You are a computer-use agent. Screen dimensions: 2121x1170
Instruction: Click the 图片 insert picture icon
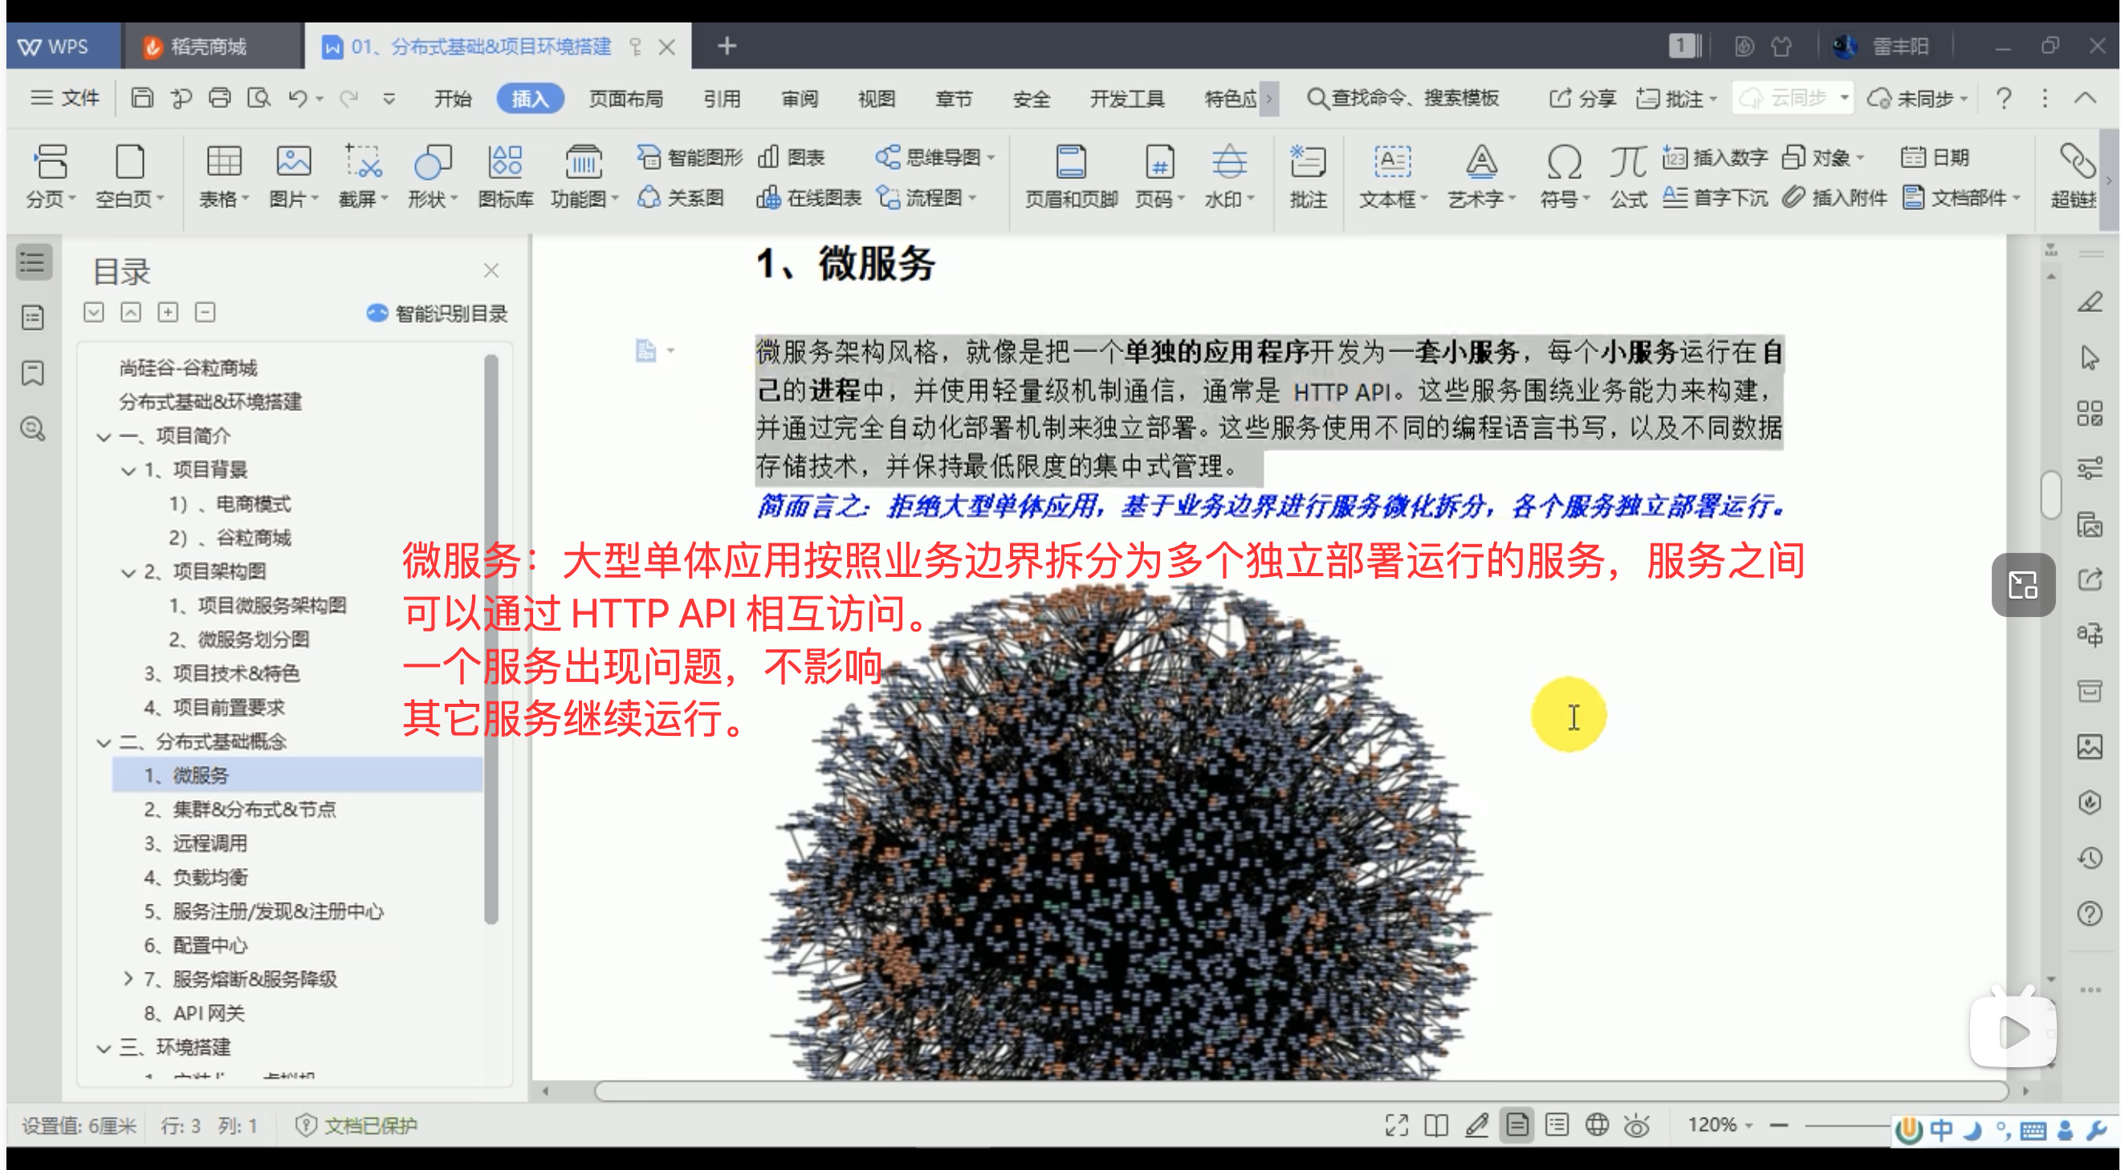(x=292, y=163)
